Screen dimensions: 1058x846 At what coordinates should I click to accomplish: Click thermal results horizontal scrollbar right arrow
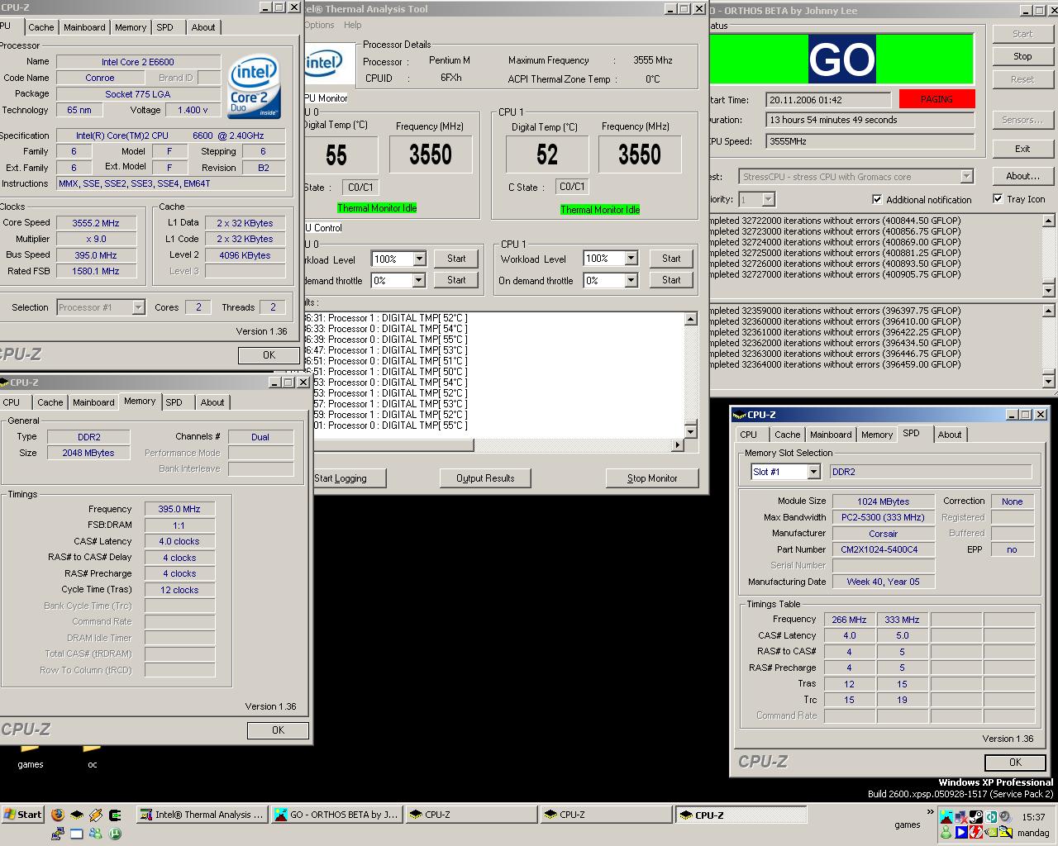[x=679, y=445]
